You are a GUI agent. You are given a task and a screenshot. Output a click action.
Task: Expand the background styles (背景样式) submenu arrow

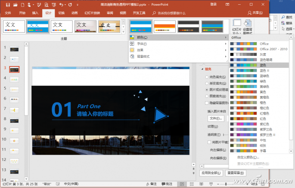(x=226, y=56)
